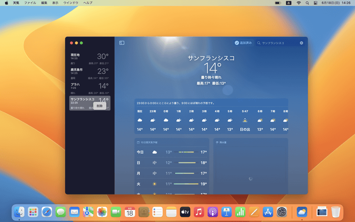Click the 火 temperature range bar
The image size is (355, 222).
click(x=186, y=184)
